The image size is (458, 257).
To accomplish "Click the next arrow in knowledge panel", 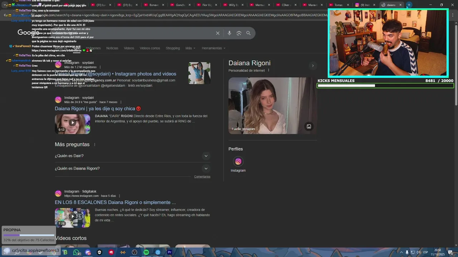I will tap(313, 66).
